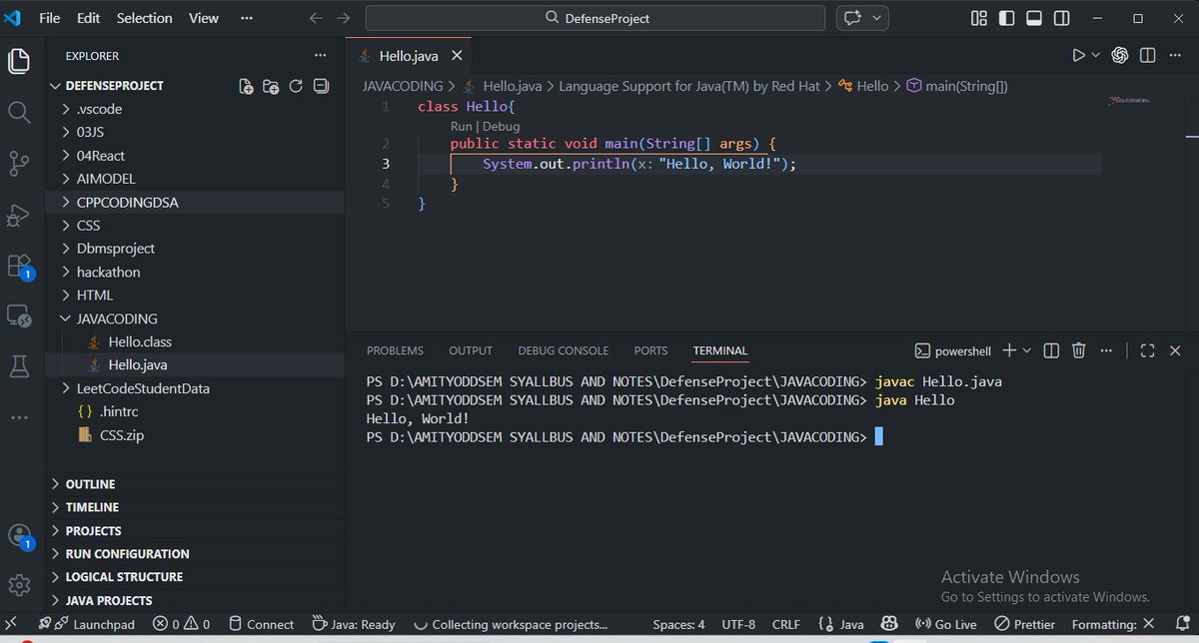Screen dimensions: 1199x643
Task: Open remote window indicator in status bar
Action: point(13,624)
